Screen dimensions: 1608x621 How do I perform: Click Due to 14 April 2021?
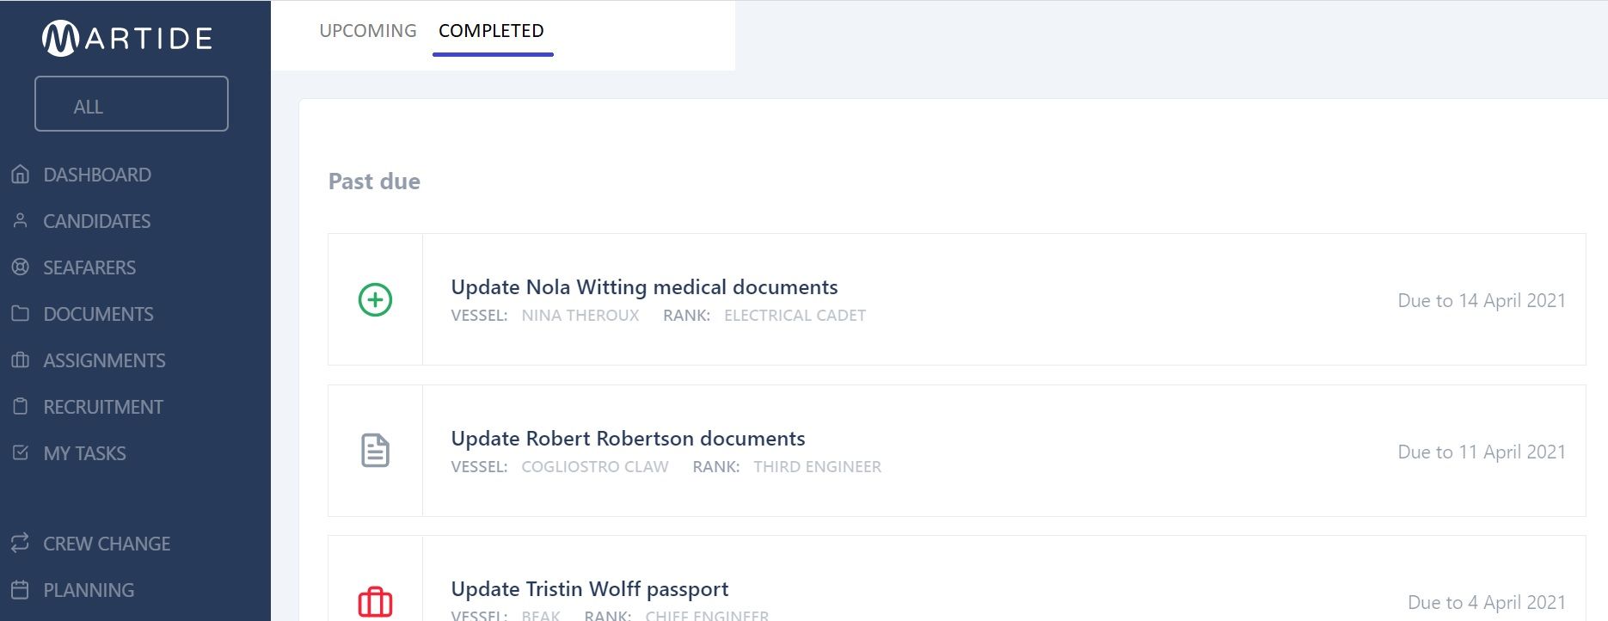(x=1482, y=300)
